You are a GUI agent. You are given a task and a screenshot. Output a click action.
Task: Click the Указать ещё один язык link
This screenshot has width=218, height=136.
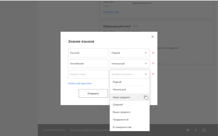(x=80, y=83)
